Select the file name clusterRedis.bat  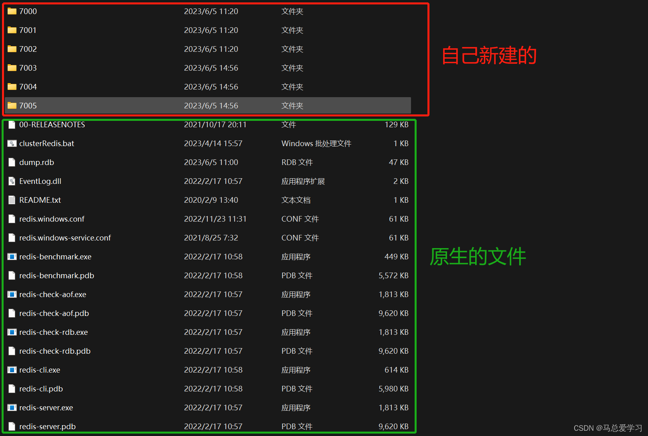(47, 143)
